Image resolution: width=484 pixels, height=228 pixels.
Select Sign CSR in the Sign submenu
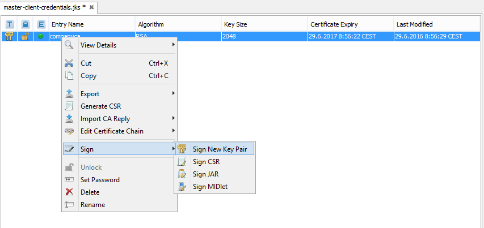tap(207, 162)
